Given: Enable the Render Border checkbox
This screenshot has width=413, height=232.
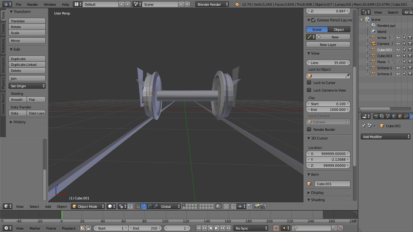Looking at the screenshot, I should 309,130.
